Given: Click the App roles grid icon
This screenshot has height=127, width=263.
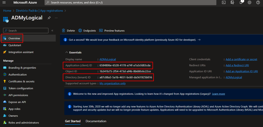Looking at the screenshot, I should [x=5, y=109].
